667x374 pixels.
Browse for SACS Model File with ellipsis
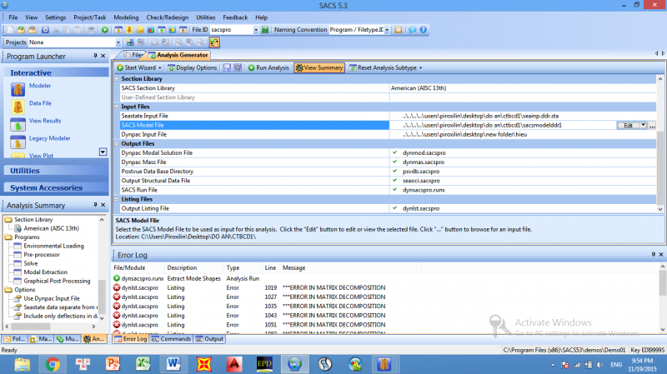652,125
